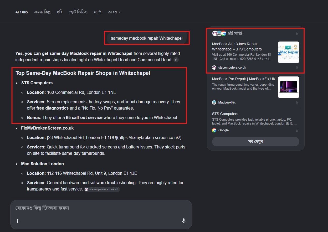Screen dimensions: 328x232
Task: Open the three-dot menu beside the ৩টি সাইট header
Action: point(297,33)
